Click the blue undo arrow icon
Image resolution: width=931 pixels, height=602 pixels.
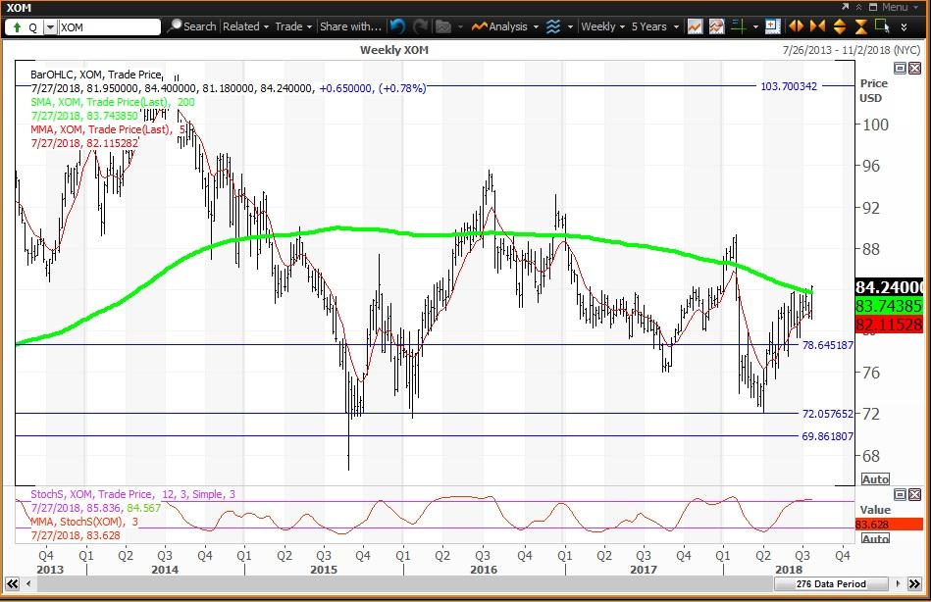[x=397, y=26]
